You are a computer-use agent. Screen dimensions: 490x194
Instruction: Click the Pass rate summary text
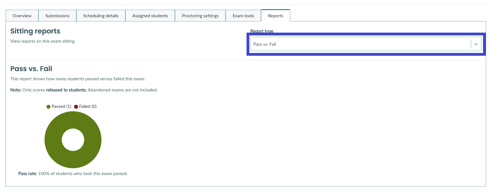[73, 173]
